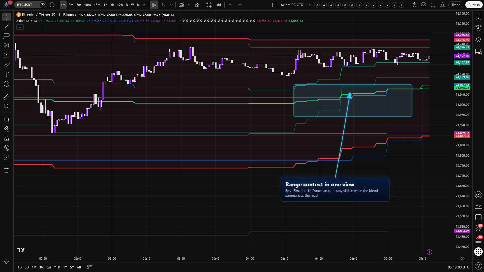Image resolution: width=484 pixels, height=272 pixels.
Task: Open time axis settings gear icon
Action: point(463,259)
